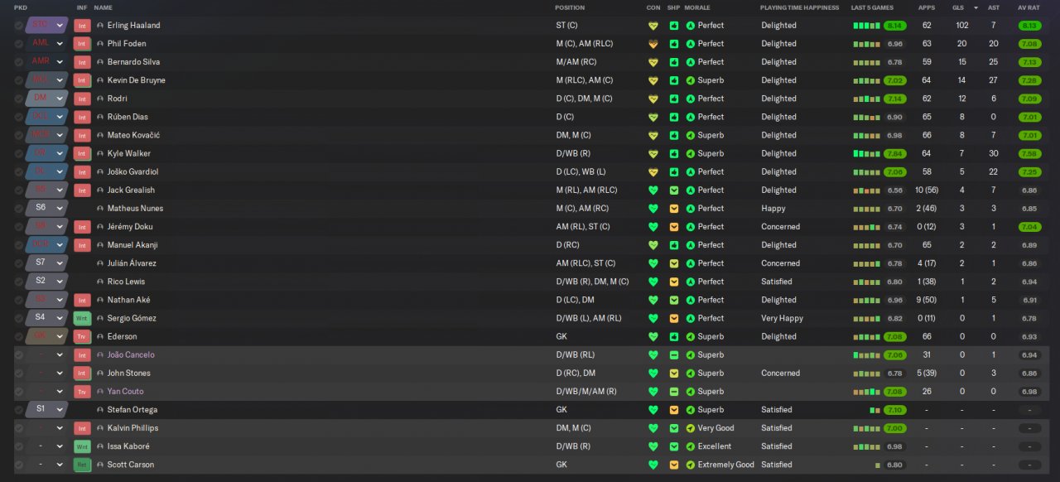Click the match sharpness icon for Kevin De Bruyne
The width and height of the screenshot is (1060, 482).
tap(674, 80)
